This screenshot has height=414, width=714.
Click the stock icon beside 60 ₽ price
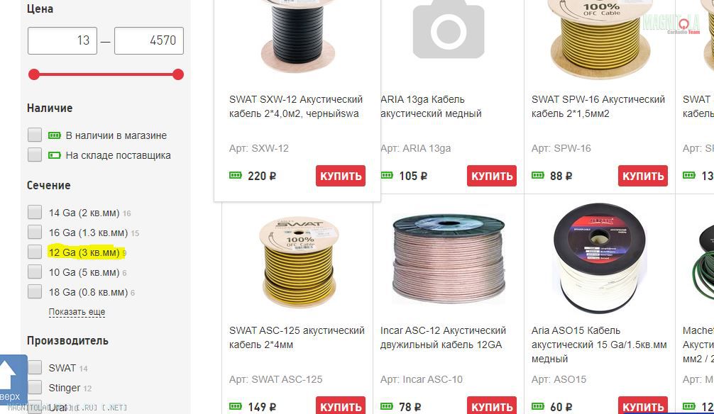(x=538, y=406)
